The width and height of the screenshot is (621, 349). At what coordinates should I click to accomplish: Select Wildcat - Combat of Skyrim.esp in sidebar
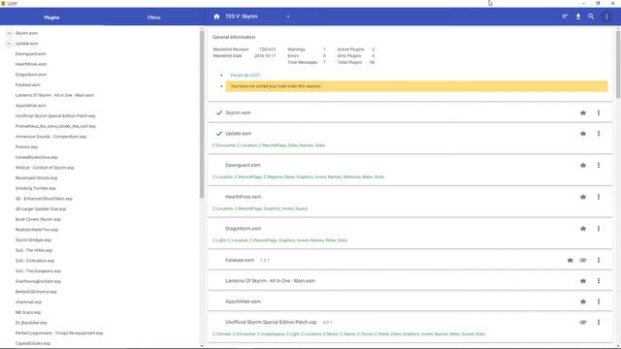tap(45, 168)
